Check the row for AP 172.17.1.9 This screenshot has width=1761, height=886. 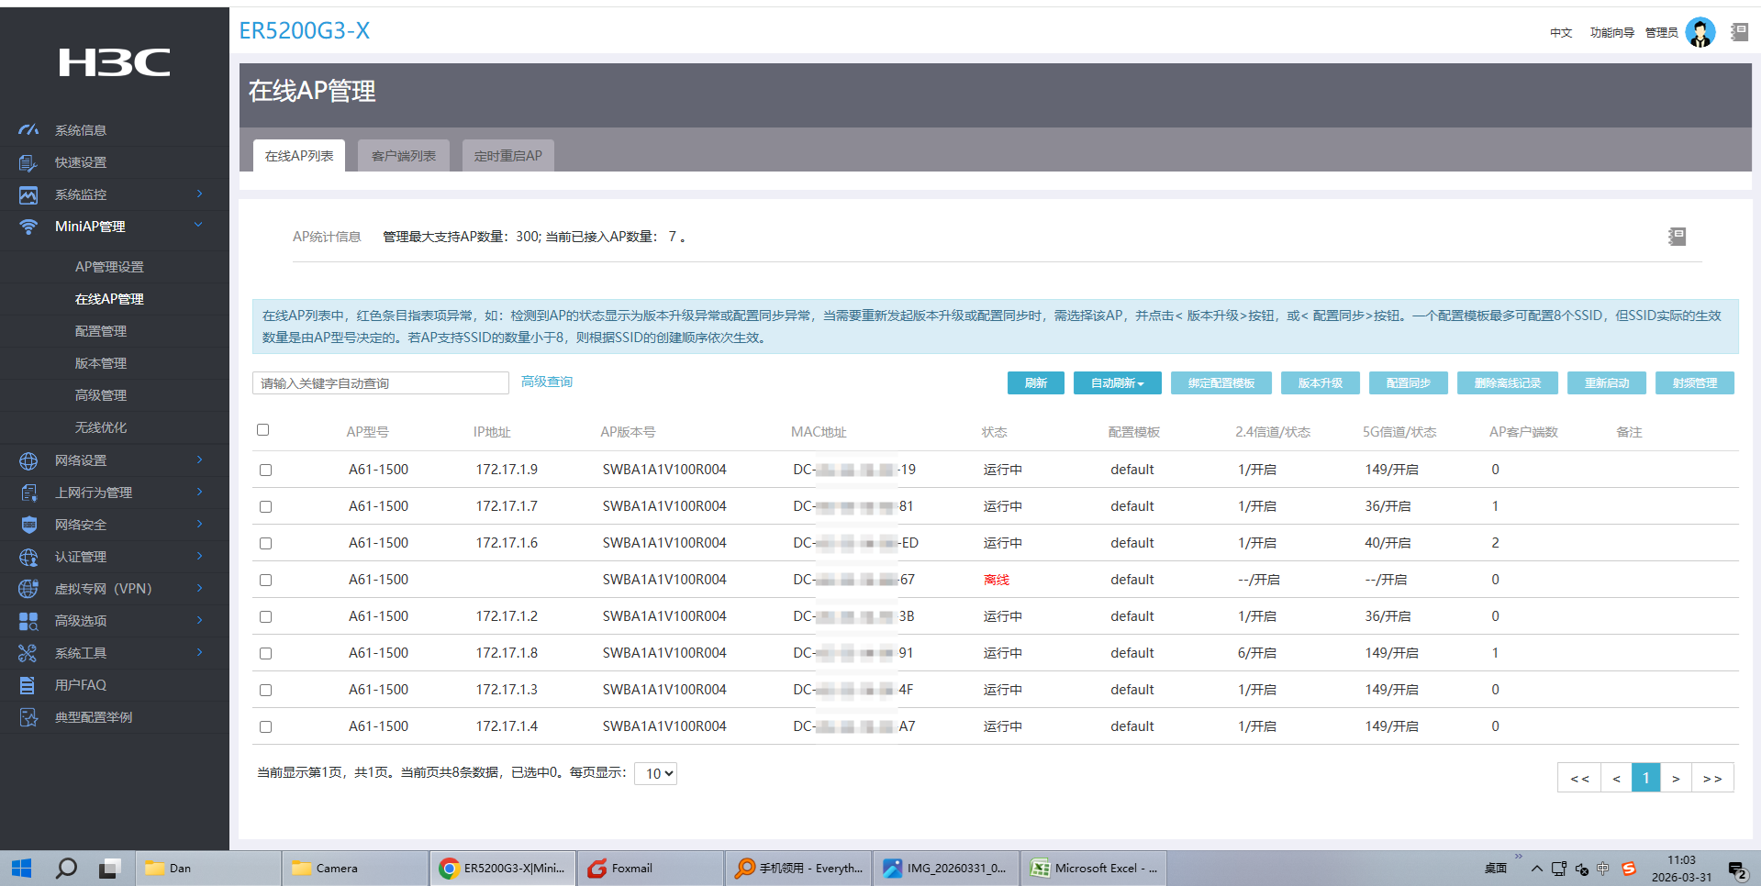point(265,470)
